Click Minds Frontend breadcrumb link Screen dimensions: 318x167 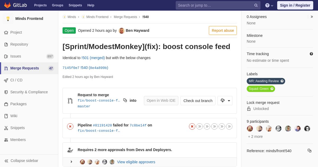pos(97,17)
